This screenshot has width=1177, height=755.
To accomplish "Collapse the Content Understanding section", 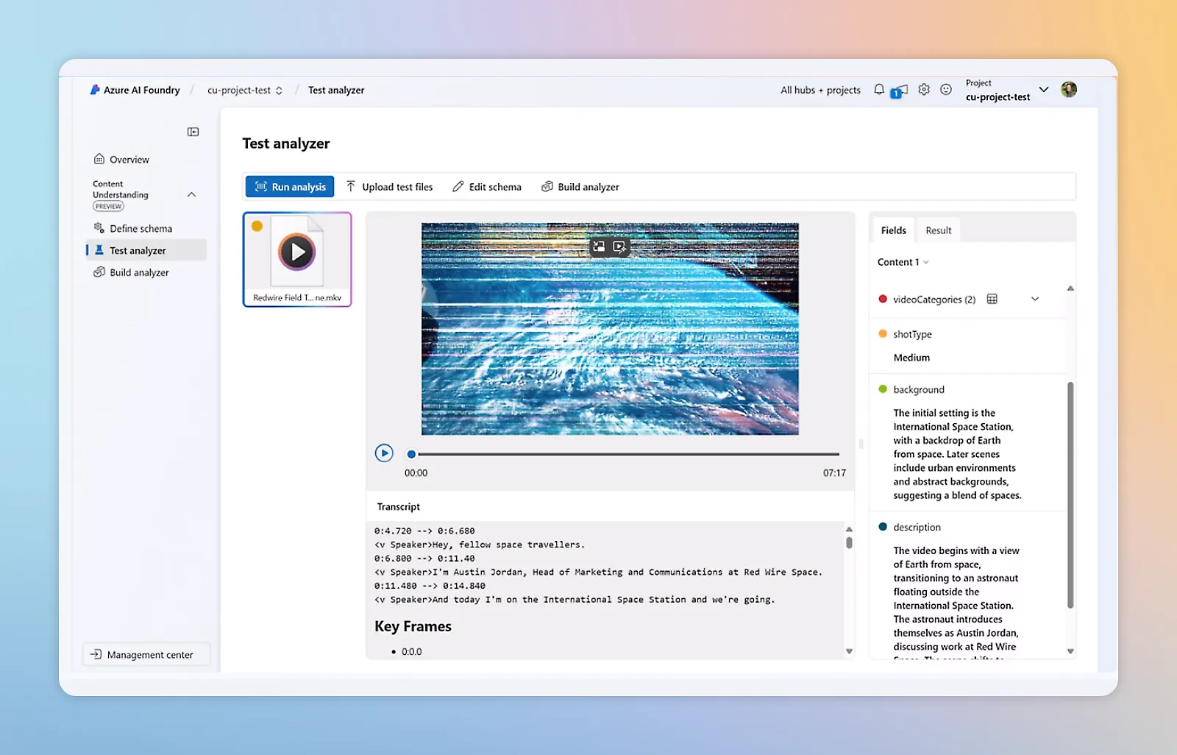I will point(192,195).
